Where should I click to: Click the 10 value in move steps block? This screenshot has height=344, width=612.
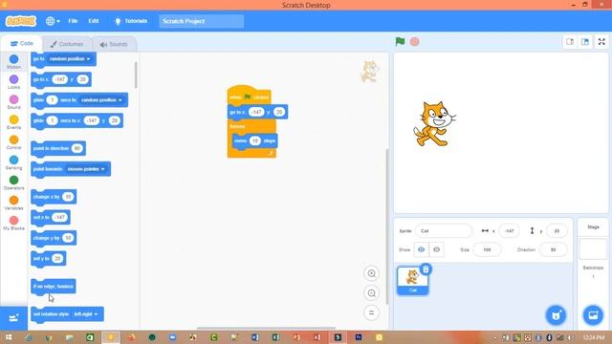coord(255,140)
